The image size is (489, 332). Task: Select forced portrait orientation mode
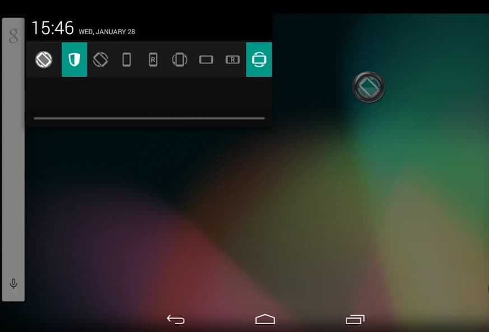pyautogui.click(x=127, y=59)
